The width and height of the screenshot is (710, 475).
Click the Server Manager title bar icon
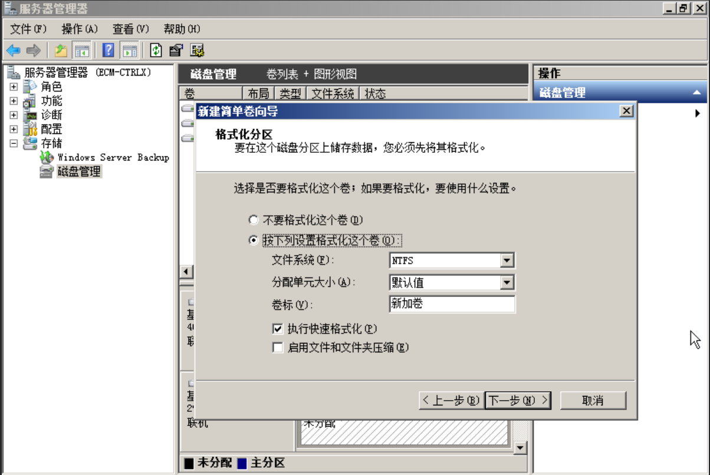click(x=10, y=8)
